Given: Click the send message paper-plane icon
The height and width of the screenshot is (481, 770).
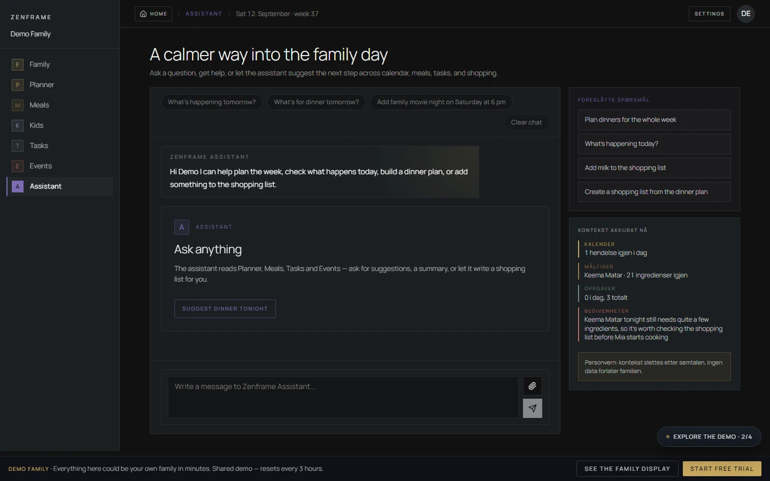Looking at the screenshot, I should (x=532, y=408).
